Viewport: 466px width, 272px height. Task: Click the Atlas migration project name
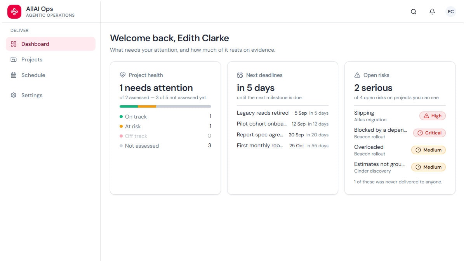click(x=370, y=120)
